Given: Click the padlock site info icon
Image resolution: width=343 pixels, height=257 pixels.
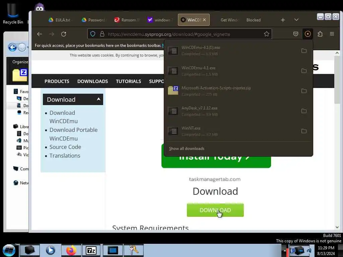Looking at the screenshot, I should (x=102, y=34).
